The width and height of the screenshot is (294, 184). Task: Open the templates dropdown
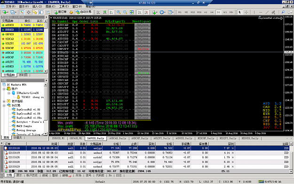pos(170,12)
